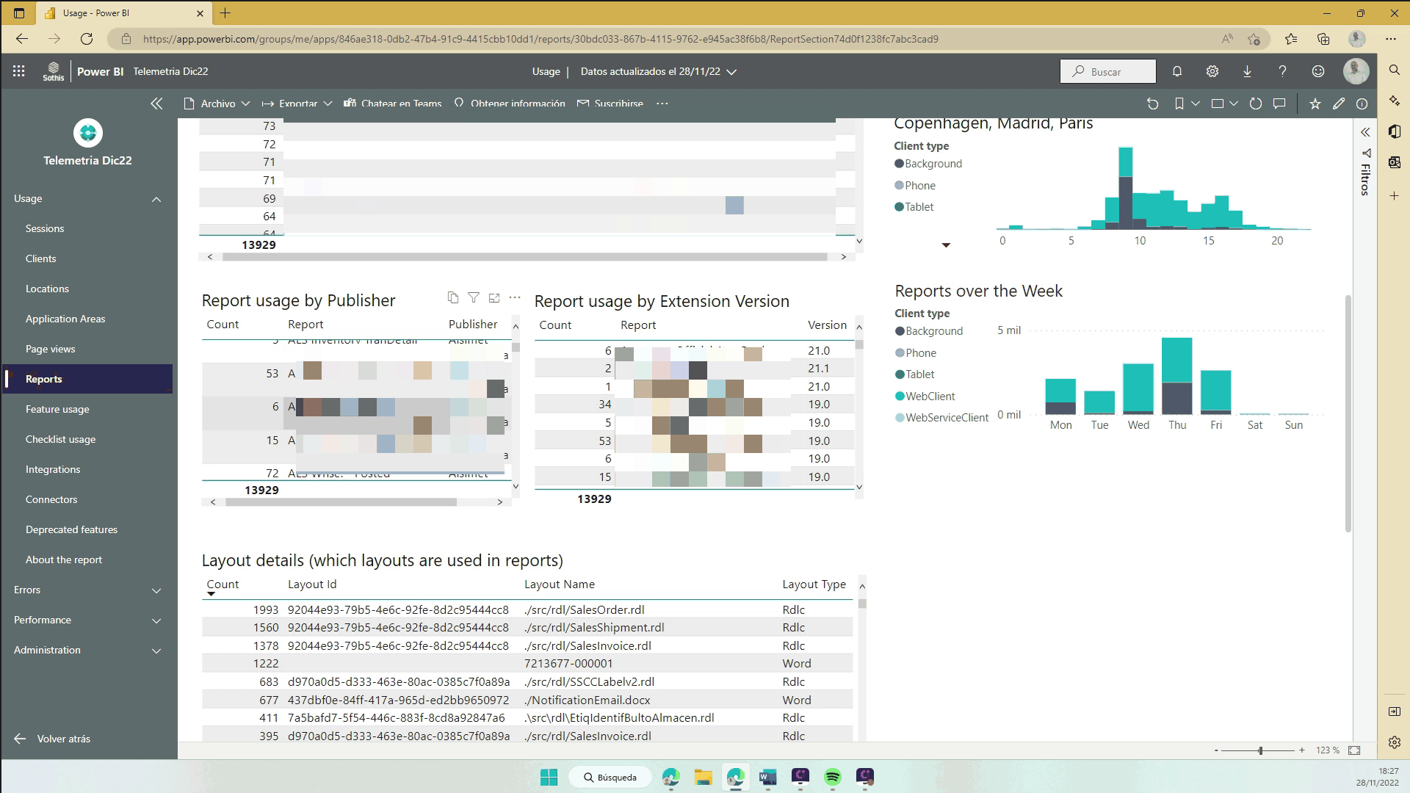1410x793 pixels.
Task: Click the download icon in header
Action: pos(1247,71)
